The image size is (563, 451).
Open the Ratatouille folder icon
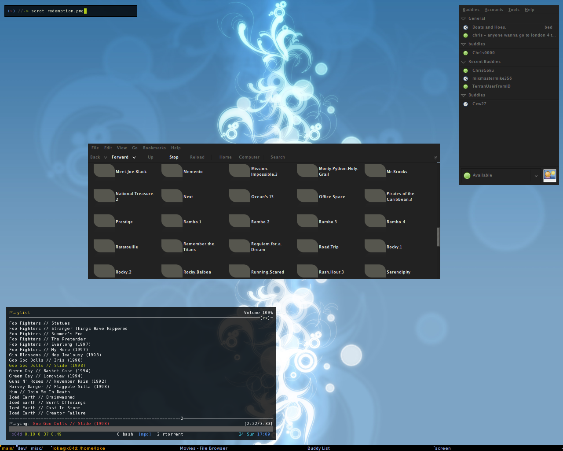click(104, 246)
